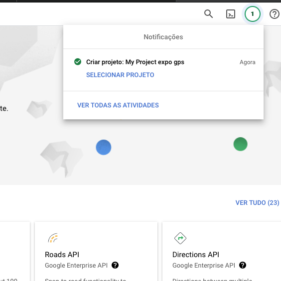
Task: Click Google Enterprise API text under Directions API
Action: 204,266
